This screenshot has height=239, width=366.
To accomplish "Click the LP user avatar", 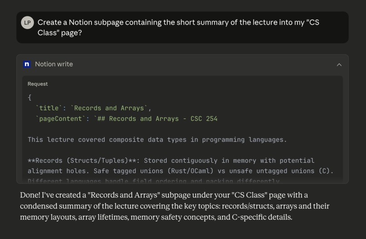I will pyautogui.click(x=28, y=23).
